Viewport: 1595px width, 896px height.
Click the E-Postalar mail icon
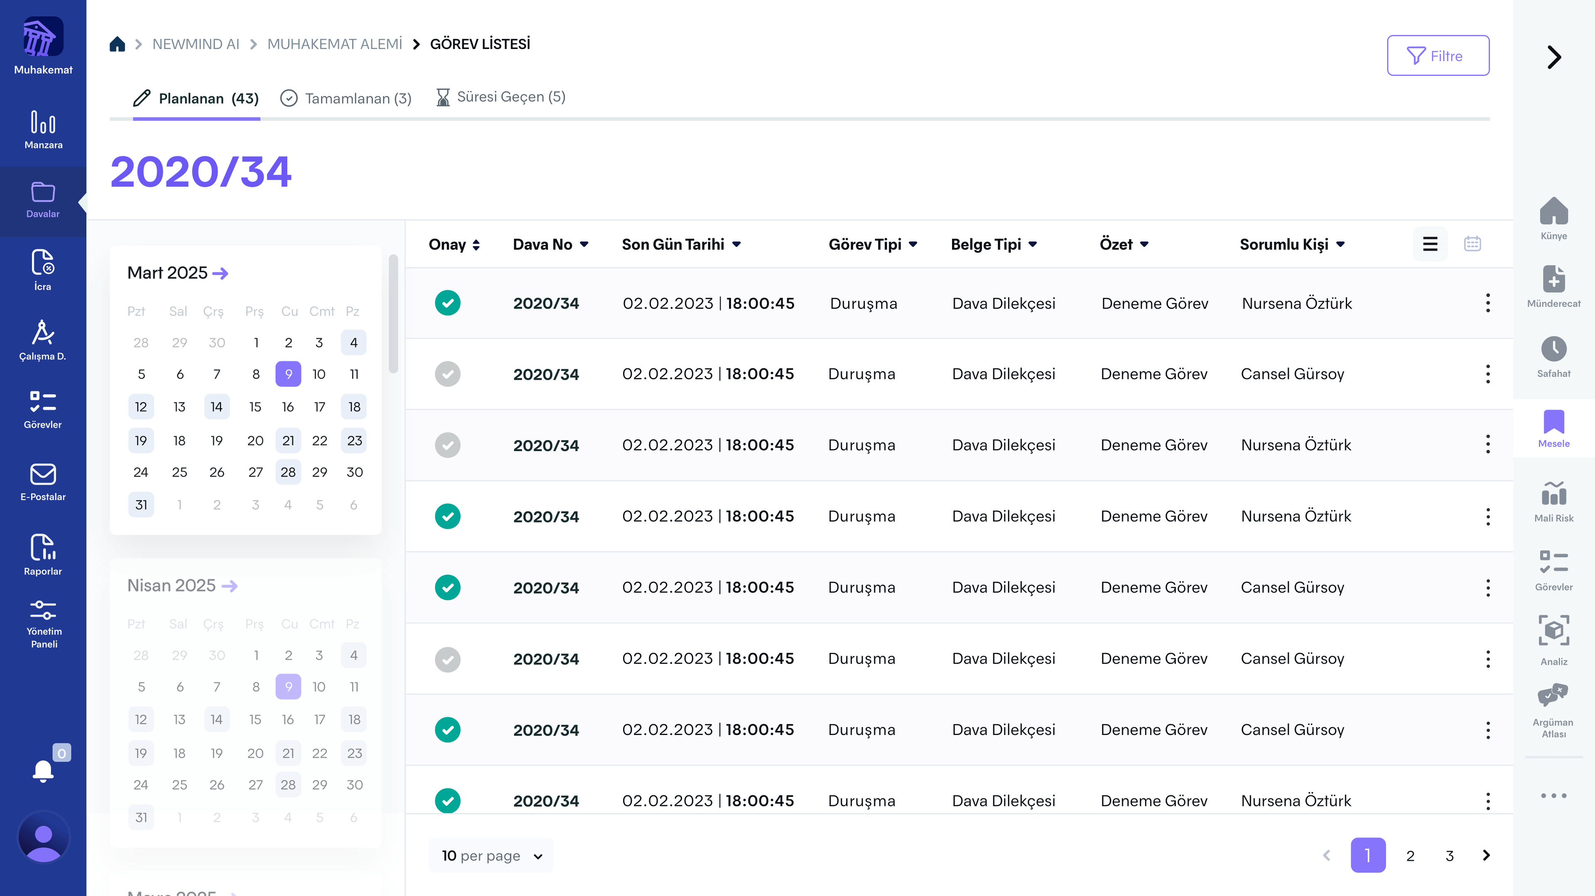pos(43,475)
